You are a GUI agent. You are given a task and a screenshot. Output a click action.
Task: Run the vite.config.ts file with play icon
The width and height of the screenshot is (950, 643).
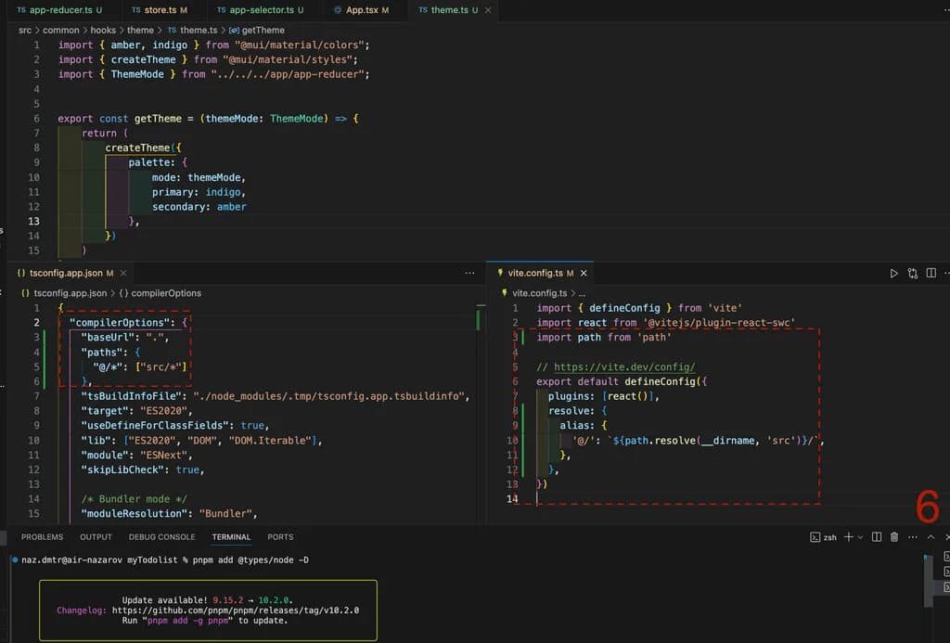893,274
